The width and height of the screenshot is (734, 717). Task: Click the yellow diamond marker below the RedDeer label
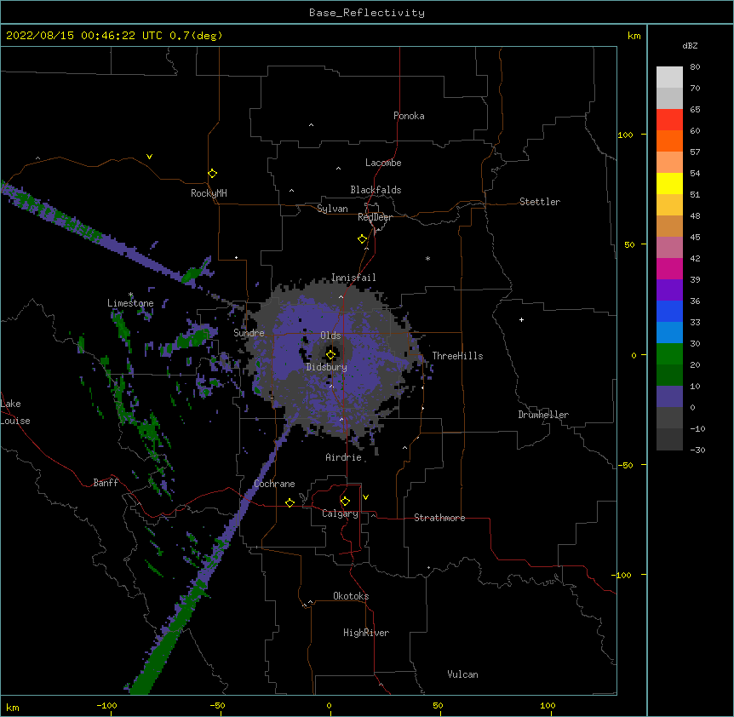[x=362, y=238]
